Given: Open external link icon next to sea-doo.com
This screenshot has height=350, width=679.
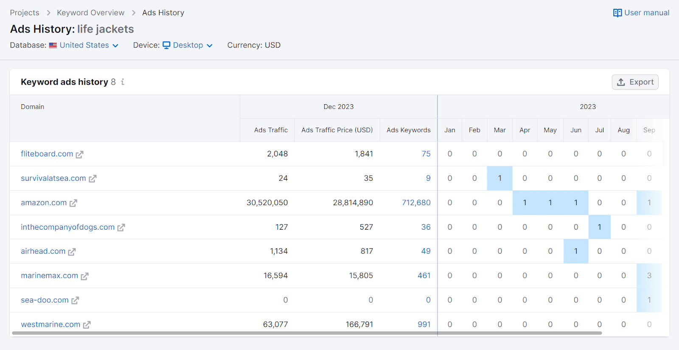Looking at the screenshot, I should click(75, 301).
